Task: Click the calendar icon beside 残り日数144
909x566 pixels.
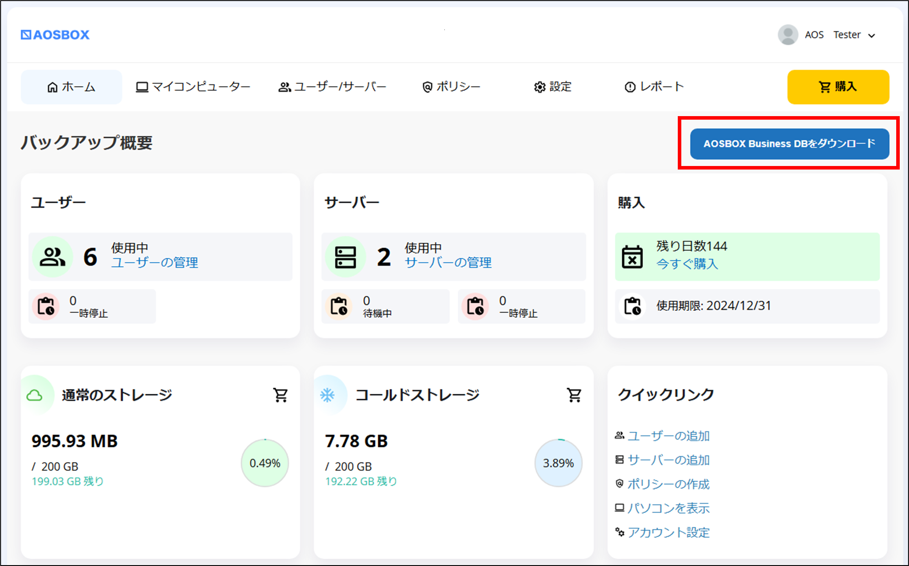Action: 632,257
